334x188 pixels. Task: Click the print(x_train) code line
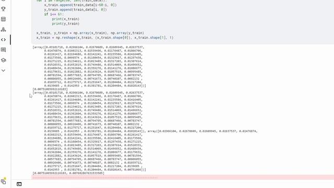[66, 19]
